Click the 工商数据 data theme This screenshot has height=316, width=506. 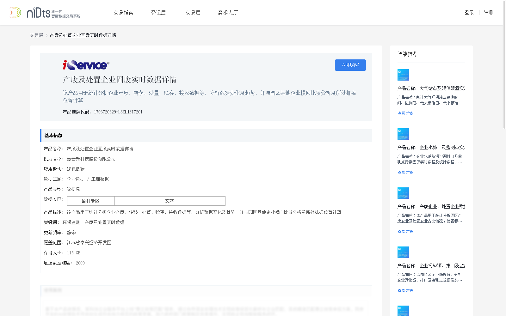tap(100, 179)
